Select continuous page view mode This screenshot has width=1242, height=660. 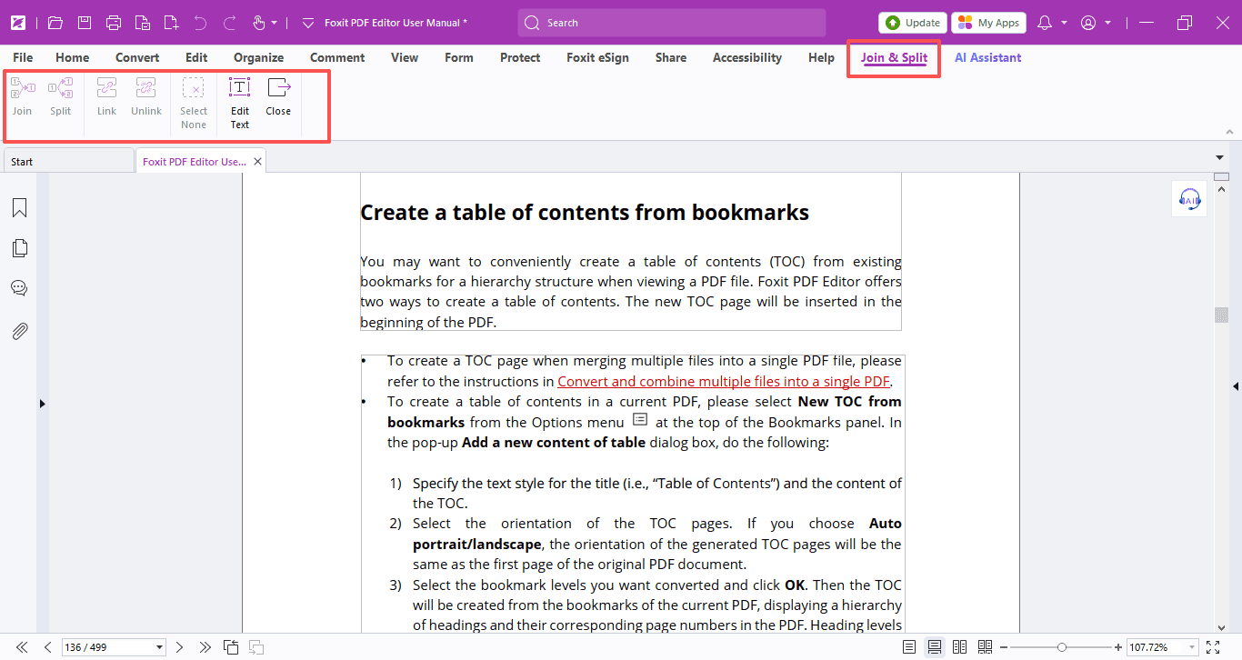[934, 647]
